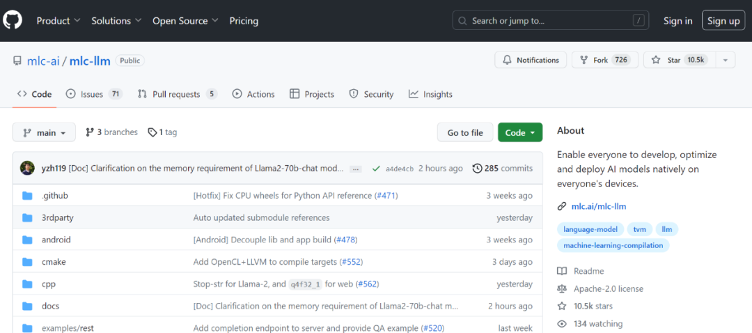
Task: Open the Actions tab
Action: pos(253,94)
